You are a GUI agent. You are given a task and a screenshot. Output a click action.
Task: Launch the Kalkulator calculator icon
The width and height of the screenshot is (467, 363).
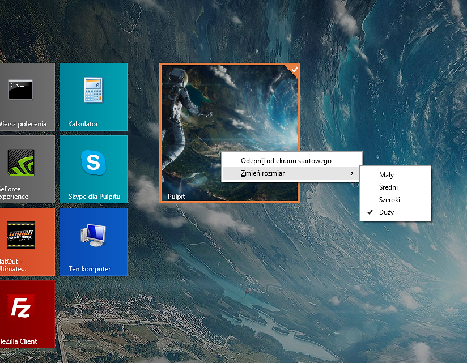pos(94,90)
